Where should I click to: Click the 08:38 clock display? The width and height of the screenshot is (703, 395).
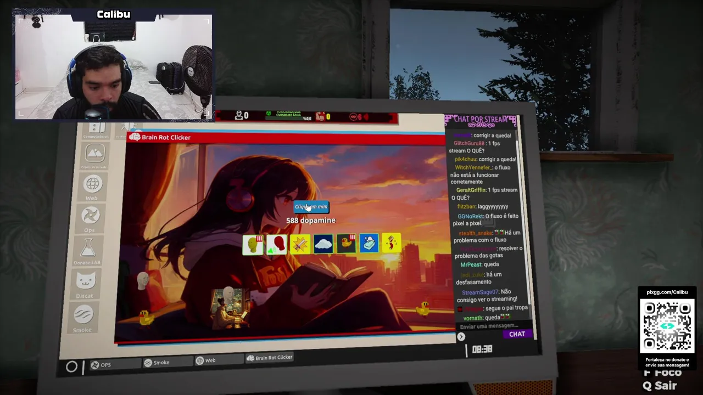tap(482, 349)
